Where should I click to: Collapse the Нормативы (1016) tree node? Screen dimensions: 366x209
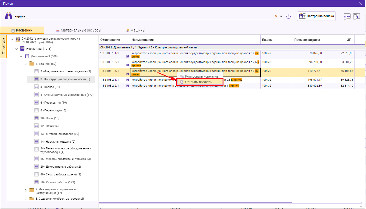click(16, 49)
